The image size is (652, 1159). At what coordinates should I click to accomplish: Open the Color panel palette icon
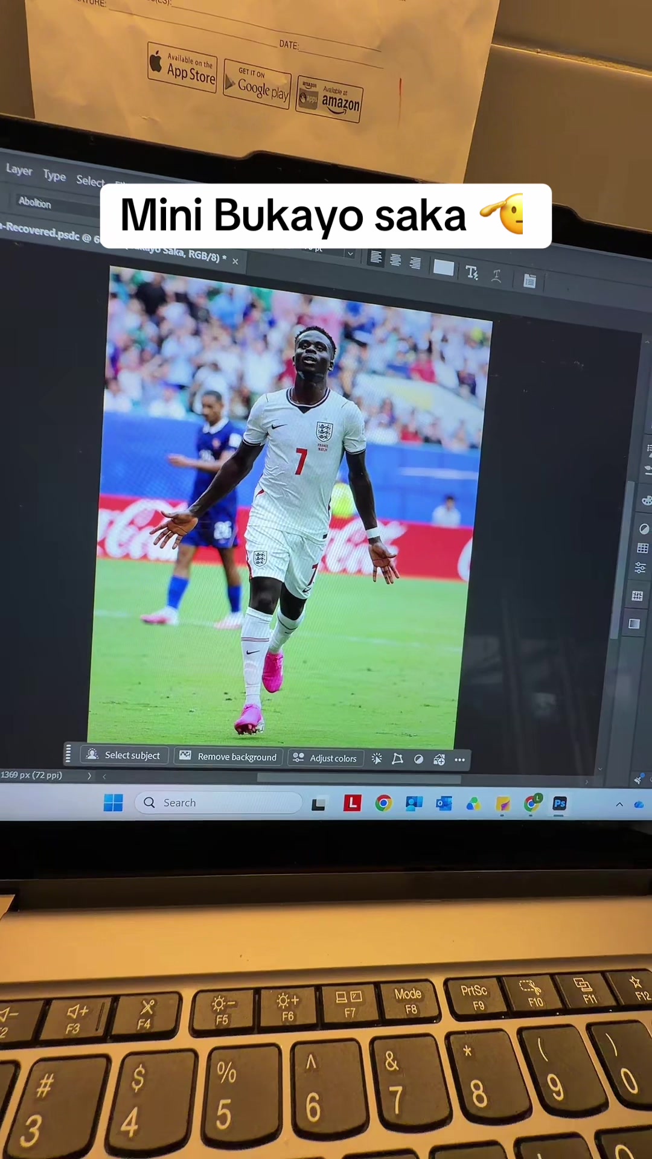pyautogui.click(x=646, y=500)
